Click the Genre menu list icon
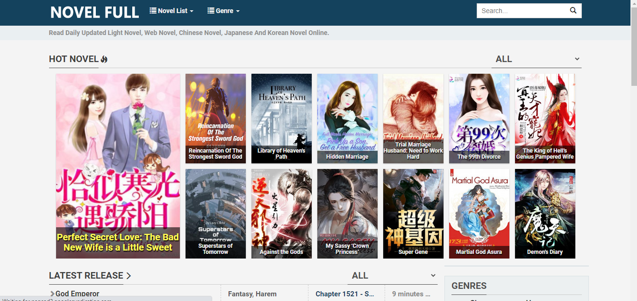Image resolution: width=637 pixels, height=301 pixels. pyautogui.click(x=211, y=10)
